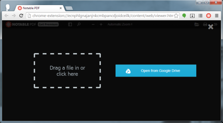Click the dashed drag-a-file drop area
223x123 pixels.
coord(67,71)
